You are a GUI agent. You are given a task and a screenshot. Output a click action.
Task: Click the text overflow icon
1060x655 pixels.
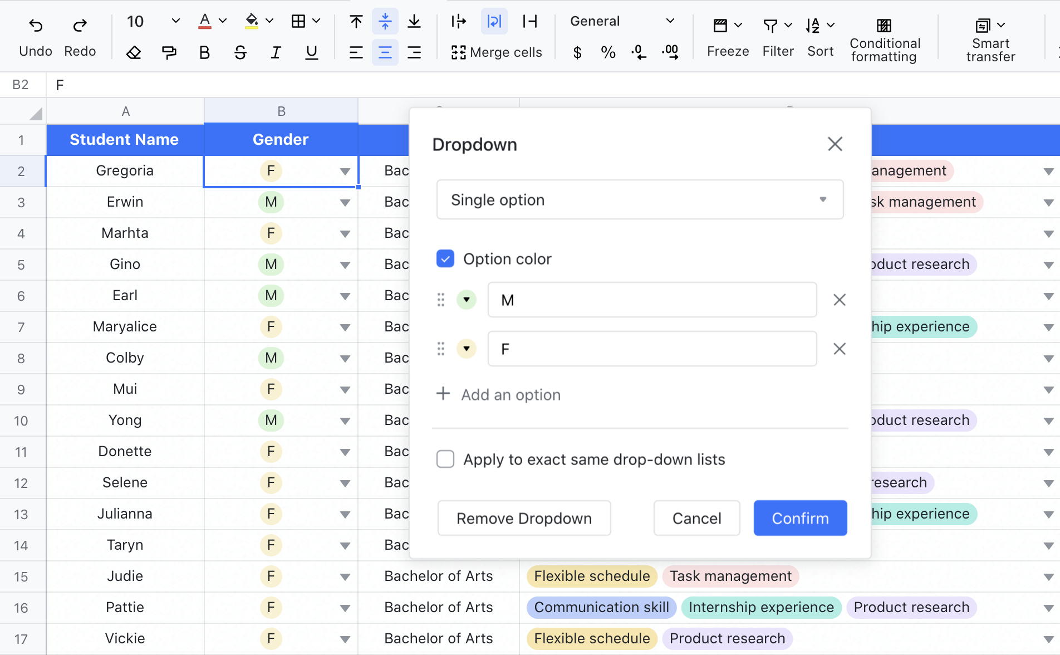tap(459, 21)
